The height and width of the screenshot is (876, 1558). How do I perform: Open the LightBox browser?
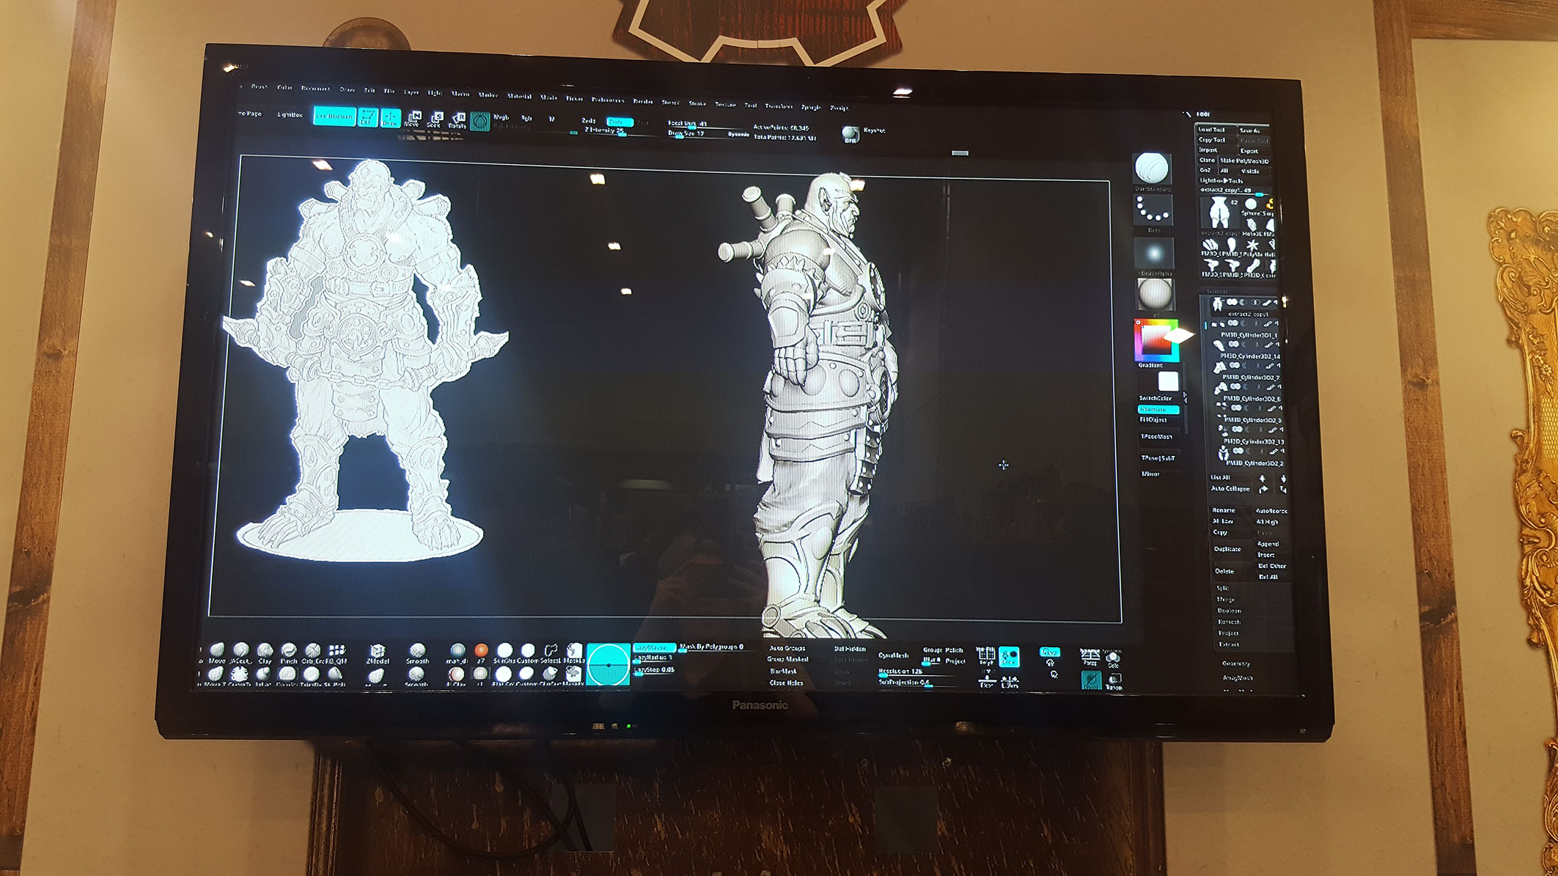(290, 114)
